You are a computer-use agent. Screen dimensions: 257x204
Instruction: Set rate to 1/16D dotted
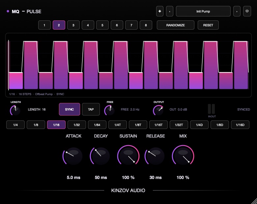240,125
